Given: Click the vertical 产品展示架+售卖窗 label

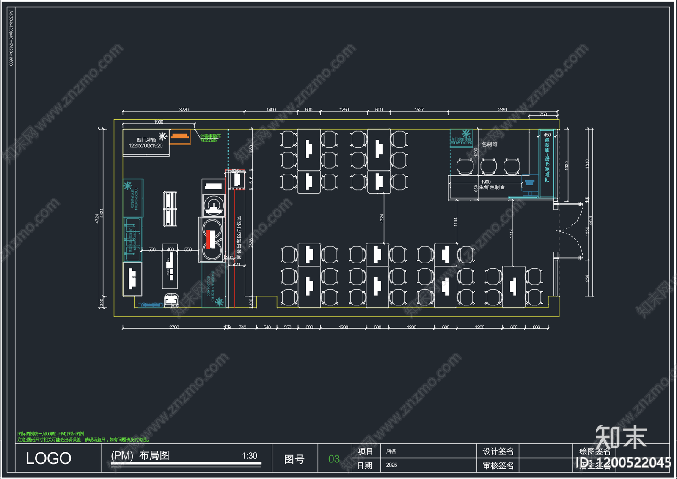Looking at the screenshot, I should tap(547, 160).
